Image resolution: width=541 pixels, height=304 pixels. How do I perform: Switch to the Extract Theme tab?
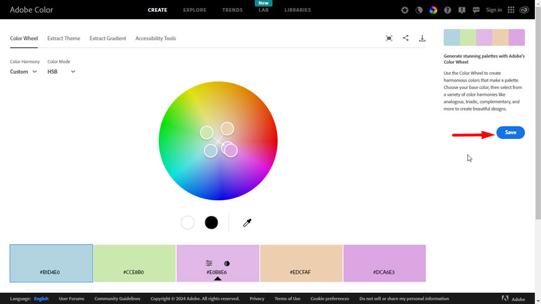64,38
